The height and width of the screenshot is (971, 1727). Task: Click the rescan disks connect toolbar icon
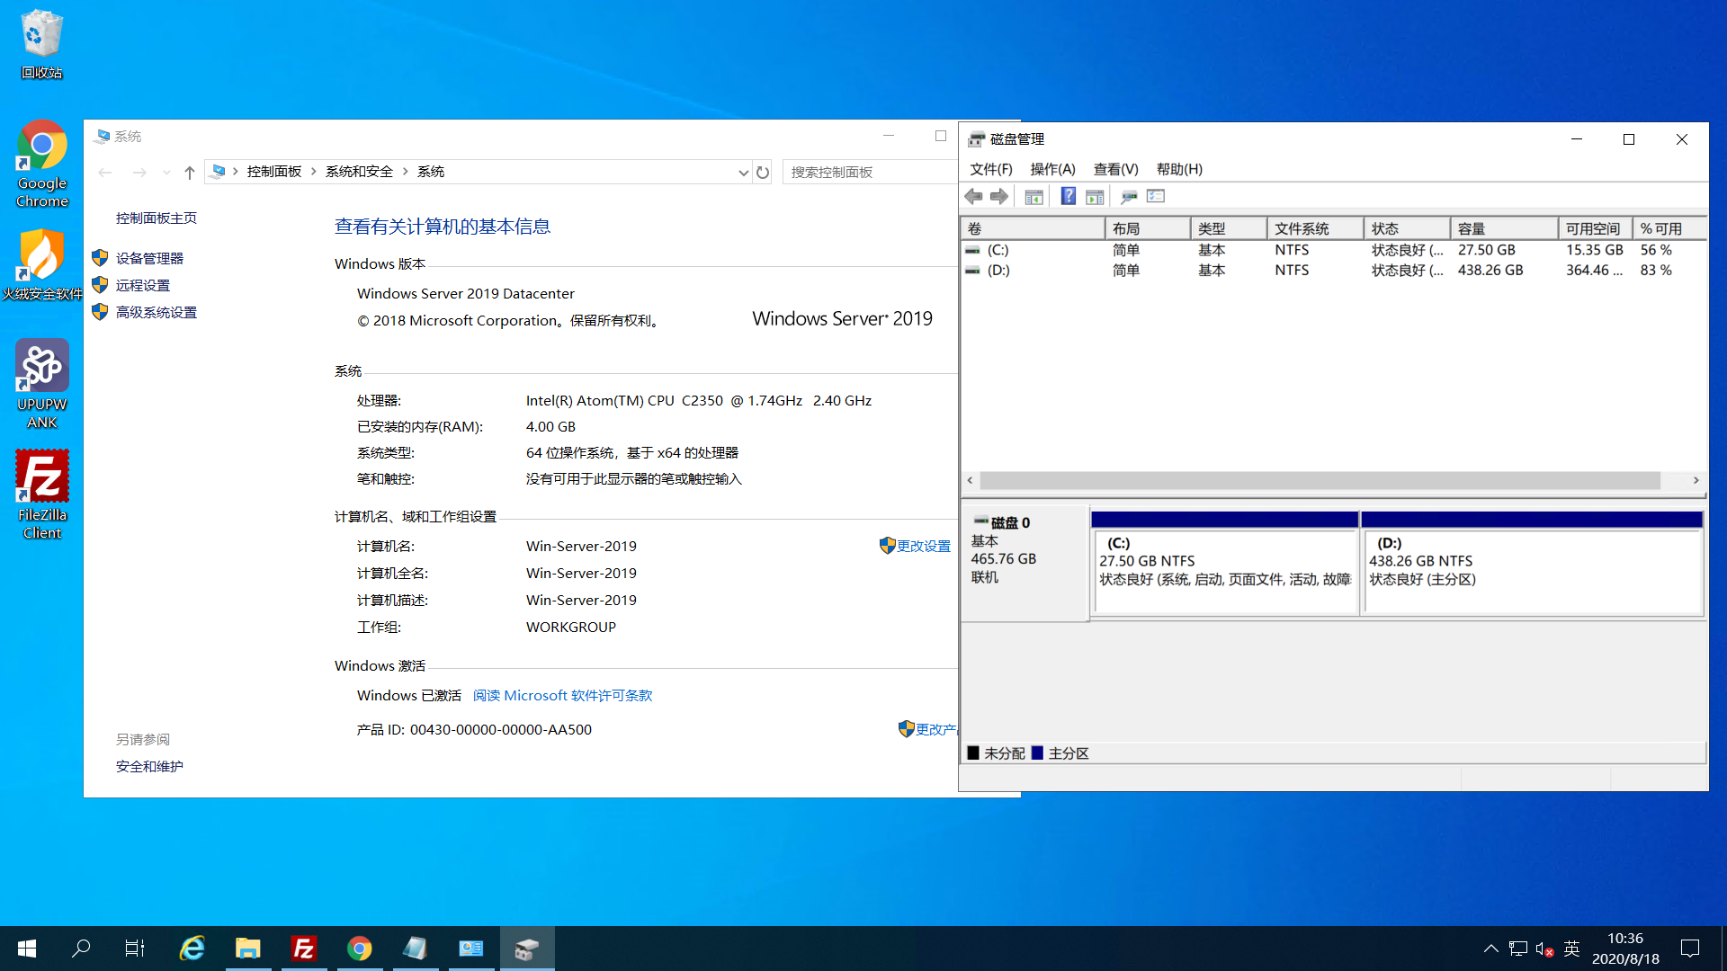[1129, 196]
